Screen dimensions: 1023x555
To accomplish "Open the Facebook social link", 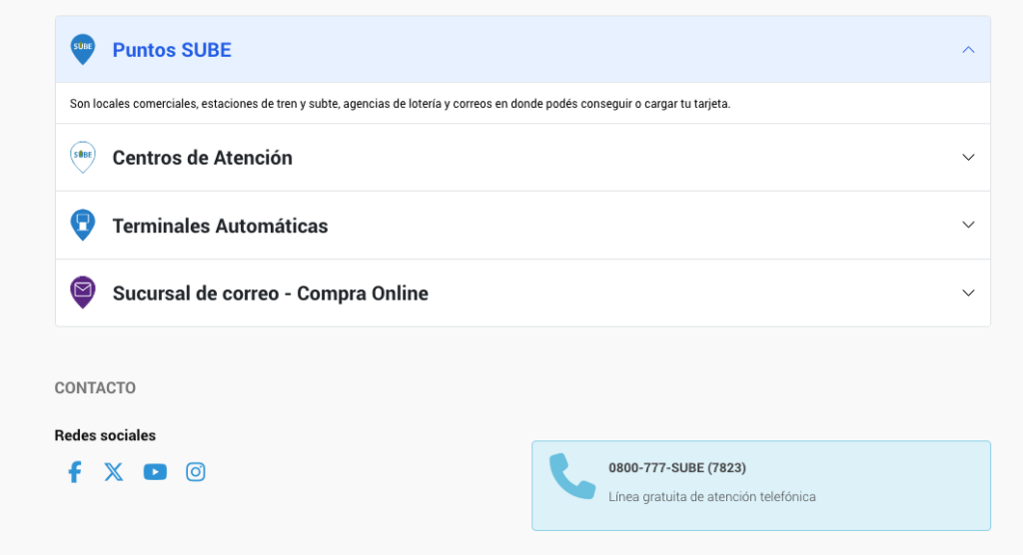I will pyautogui.click(x=75, y=471).
